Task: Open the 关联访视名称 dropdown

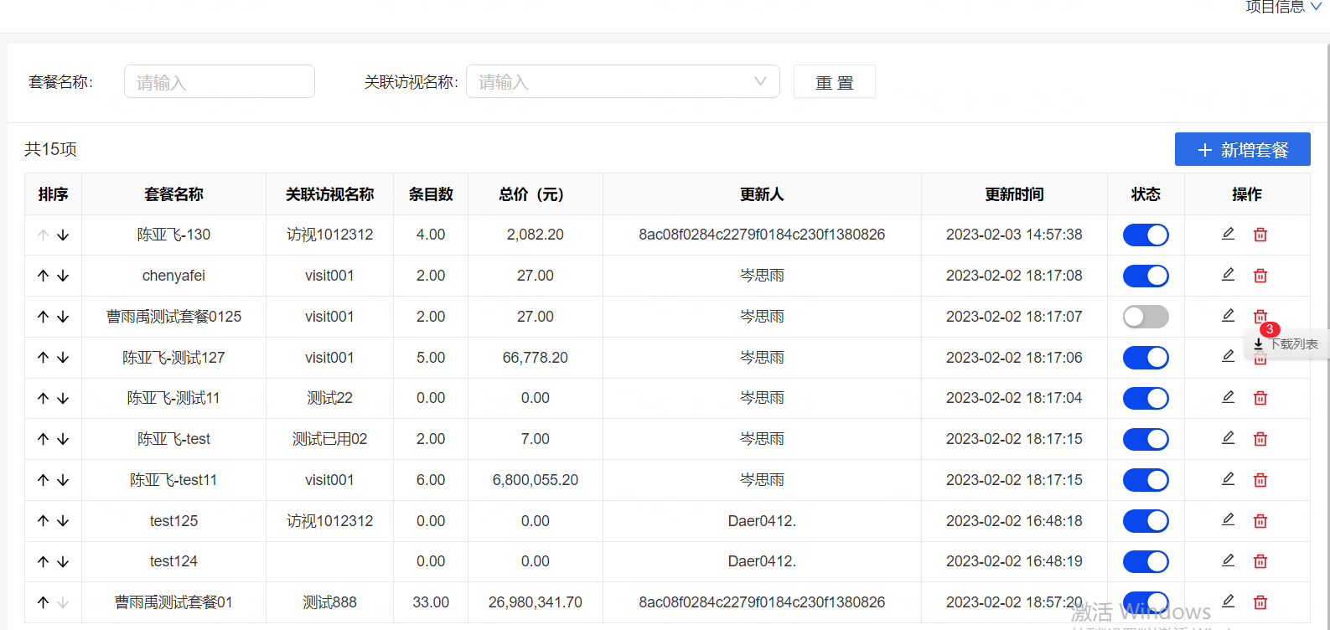Action: pyautogui.click(x=623, y=81)
